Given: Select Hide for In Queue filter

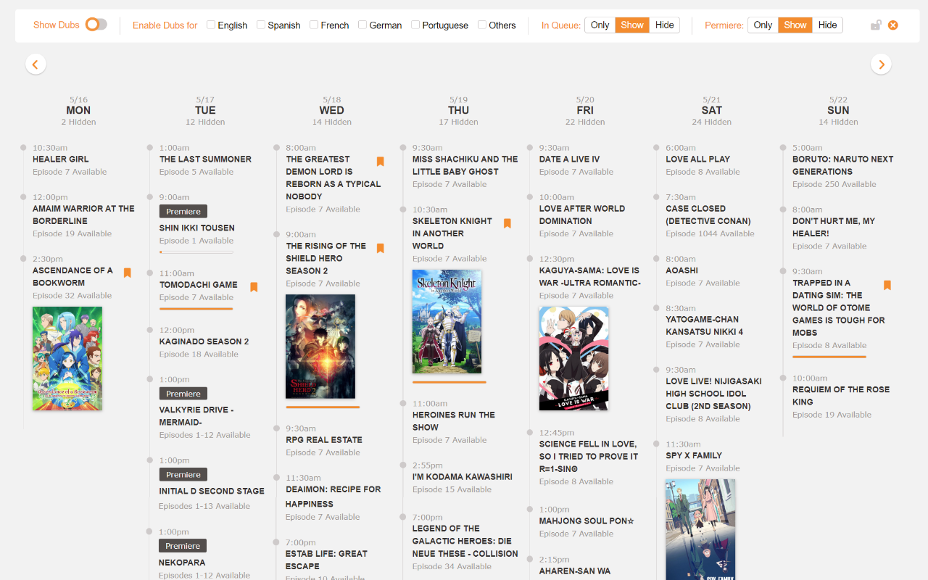Looking at the screenshot, I should 664,25.
